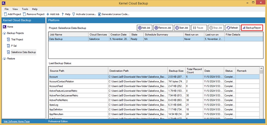Select the Account source path row
The image size is (267, 125).
point(154,77)
